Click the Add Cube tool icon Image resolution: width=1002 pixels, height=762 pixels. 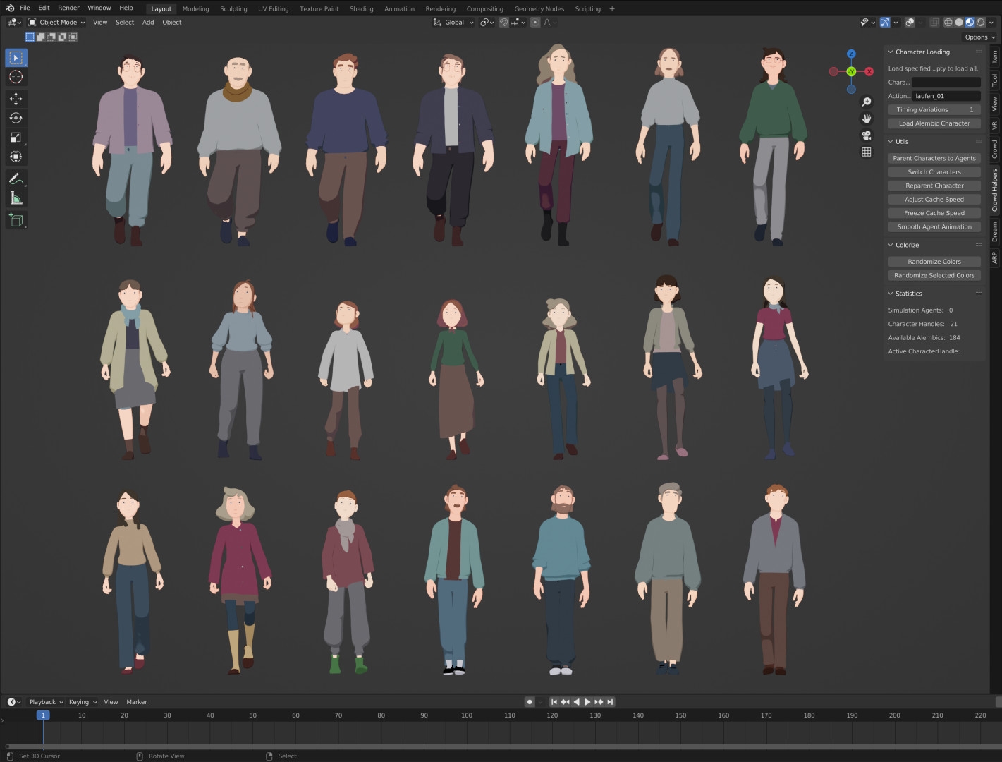click(x=16, y=220)
